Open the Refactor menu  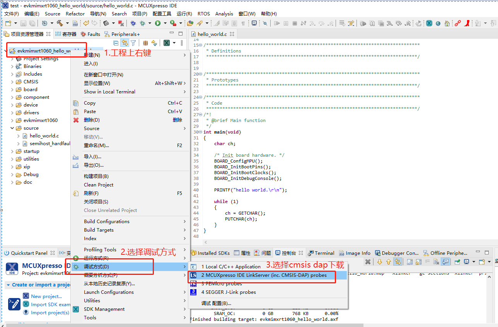click(x=75, y=14)
